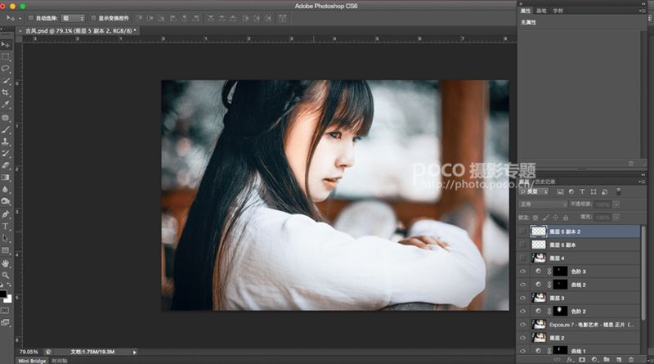Open the layer filter kind dropdown
Image resolution: width=654 pixels, height=364 pixels.
(535, 191)
